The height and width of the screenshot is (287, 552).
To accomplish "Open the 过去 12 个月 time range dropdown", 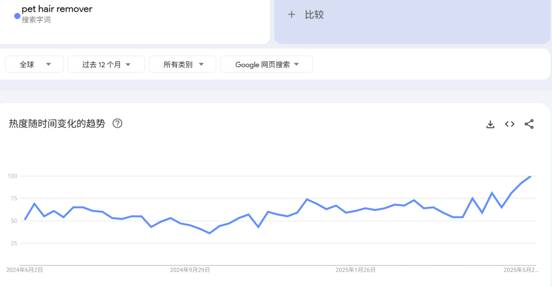I will tap(106, 64).
